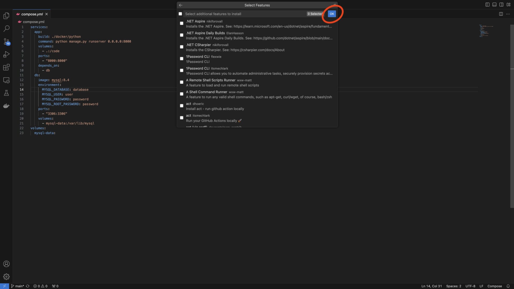The image size is (514, 289).
Task: Open editor More Actions ellipsis
Action: (508, 14)
